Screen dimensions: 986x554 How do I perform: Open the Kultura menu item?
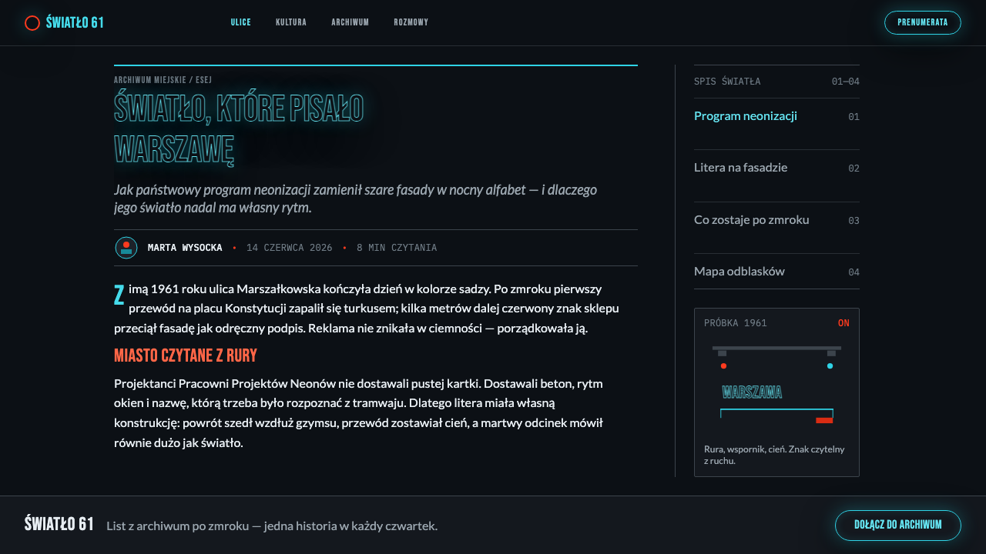291,22
